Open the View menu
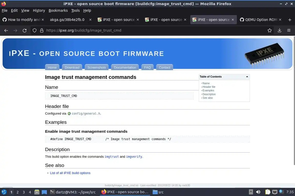Screen dimensions: 295x196 click(x=25, y=10)
